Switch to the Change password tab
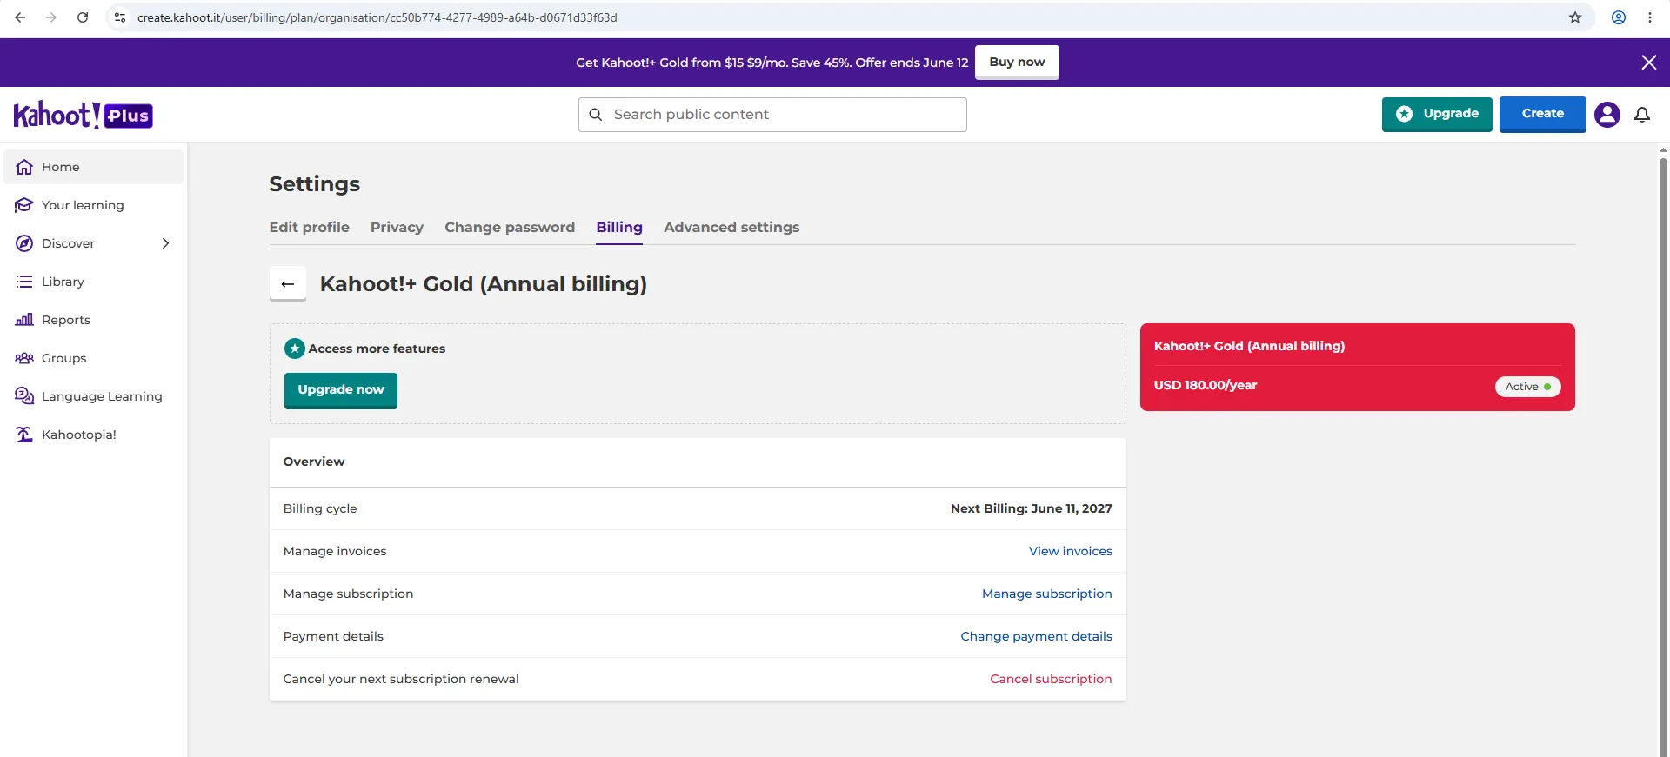This screenshot has width=1670, height=757. [x=510, y=228]
